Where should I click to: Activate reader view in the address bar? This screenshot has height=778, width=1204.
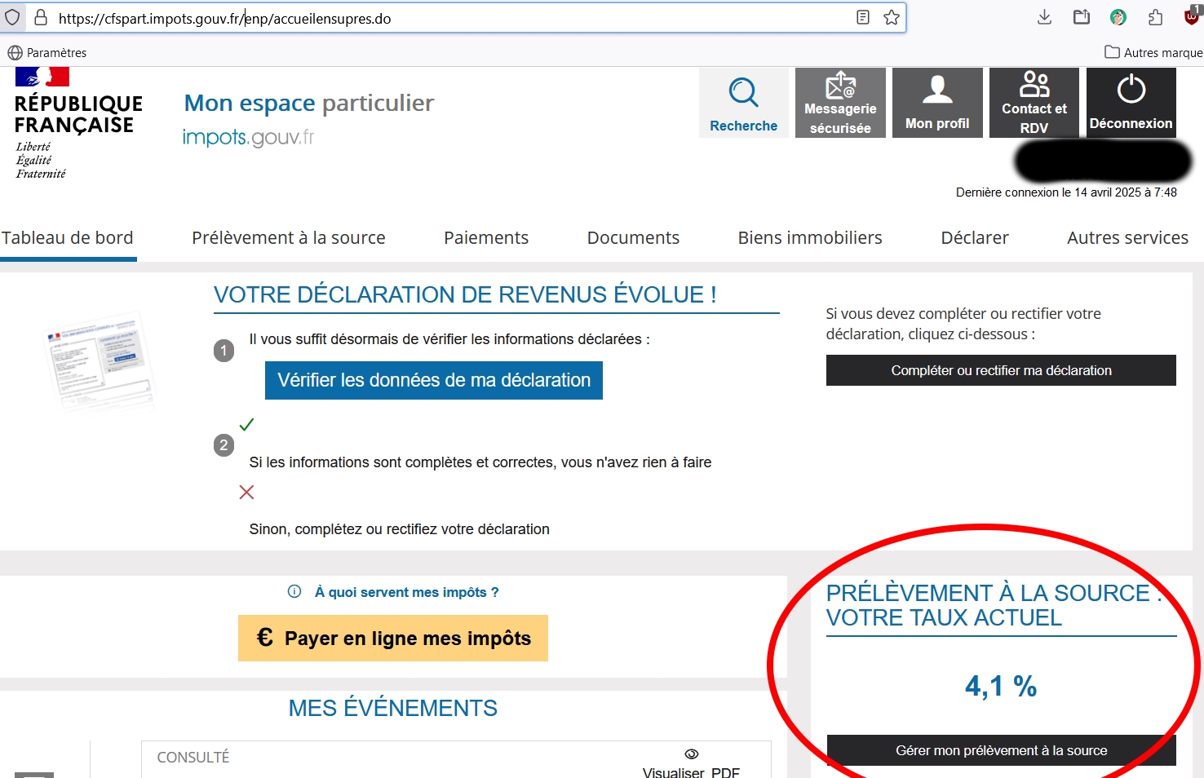click(862, 16)
